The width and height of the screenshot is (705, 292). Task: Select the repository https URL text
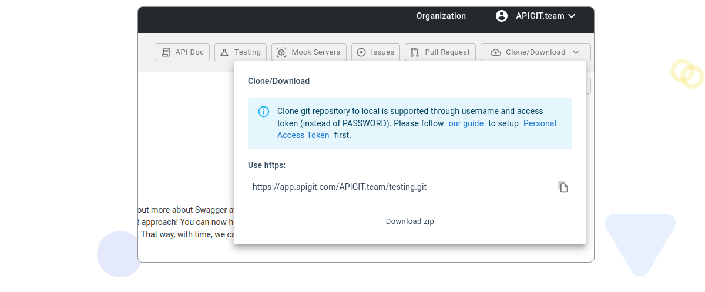(340, 187)
